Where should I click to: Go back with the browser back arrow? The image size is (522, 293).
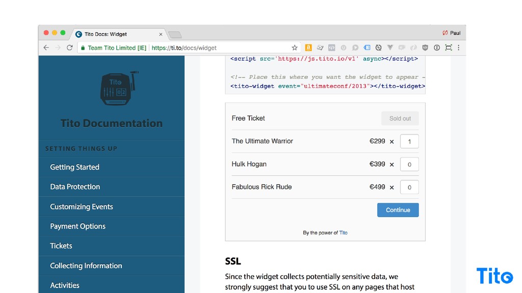click(x=46, y=48)
